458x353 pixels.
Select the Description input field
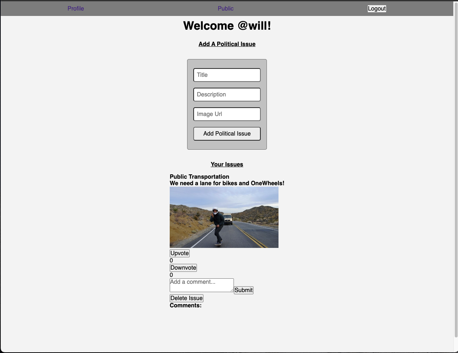click(x=226, y=95)
